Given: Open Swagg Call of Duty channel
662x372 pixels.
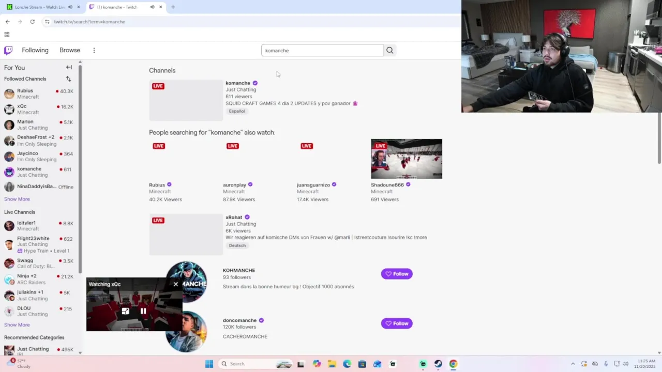Looking at the screenshot, I should coord(39,263).
